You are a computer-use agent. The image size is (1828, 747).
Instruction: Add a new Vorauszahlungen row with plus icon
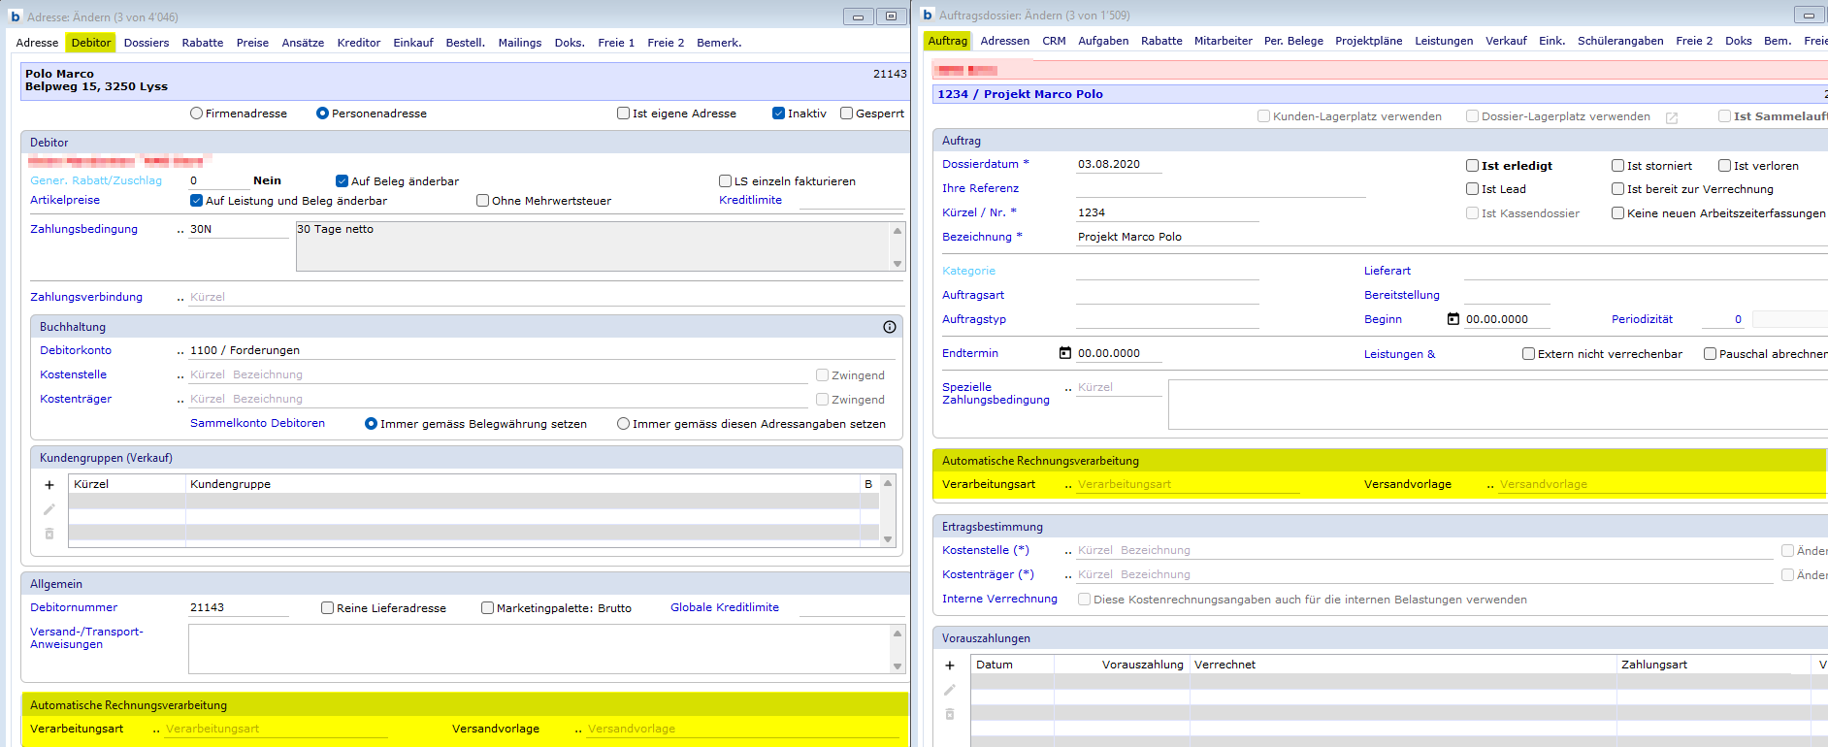click(x=950, y=666)
